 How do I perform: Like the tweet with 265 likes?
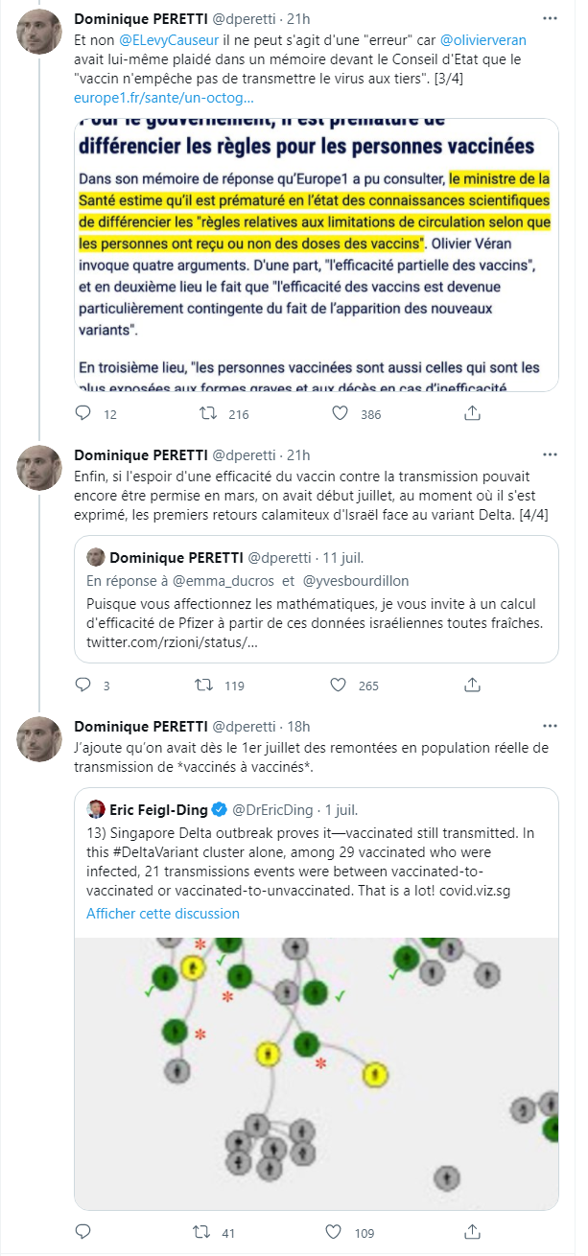(x=340, y=686)
